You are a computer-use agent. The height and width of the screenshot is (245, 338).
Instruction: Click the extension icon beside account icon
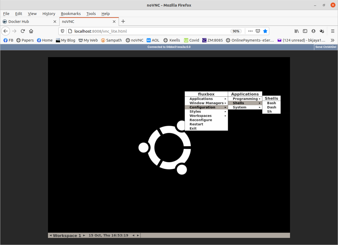(x=322, y=31)
